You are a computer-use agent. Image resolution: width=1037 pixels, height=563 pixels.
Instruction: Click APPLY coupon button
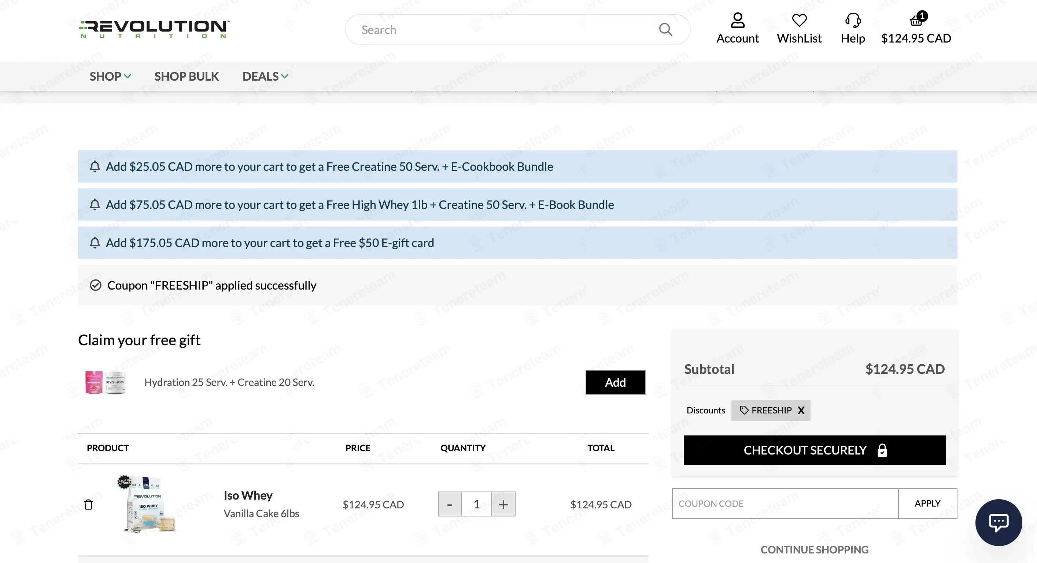[x=927, y=503]
